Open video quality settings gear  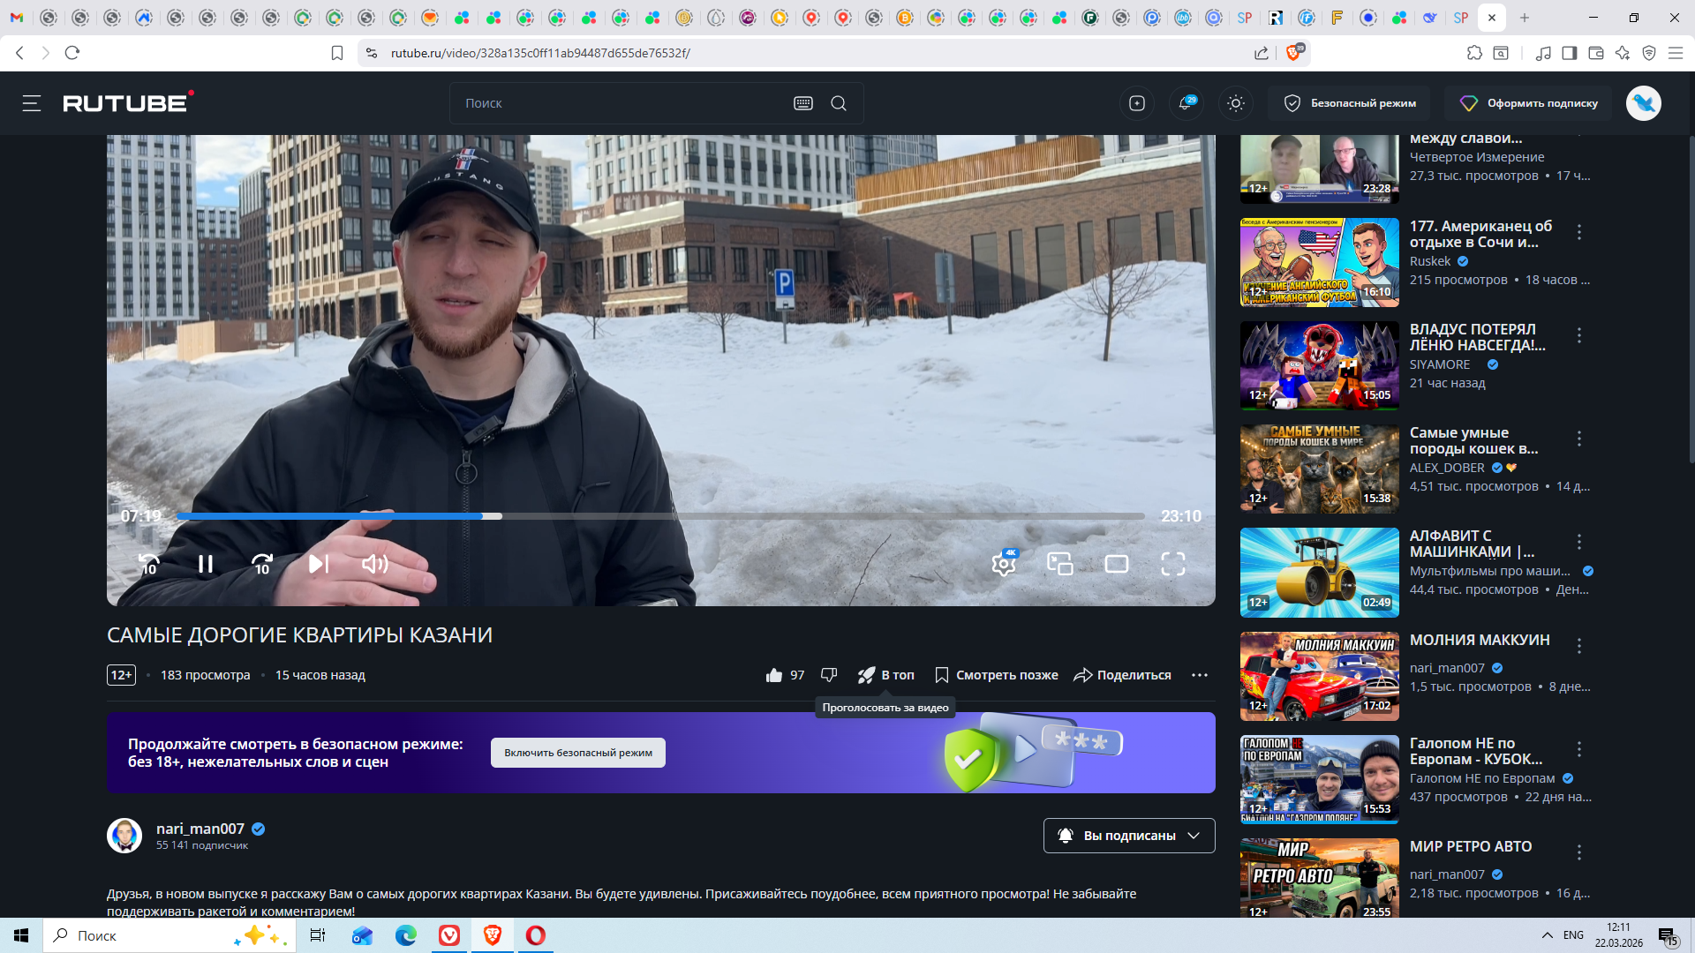tap(1004, 564)
